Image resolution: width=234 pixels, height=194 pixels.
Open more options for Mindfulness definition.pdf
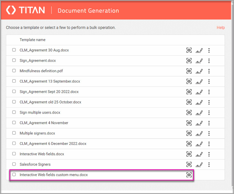209,71
